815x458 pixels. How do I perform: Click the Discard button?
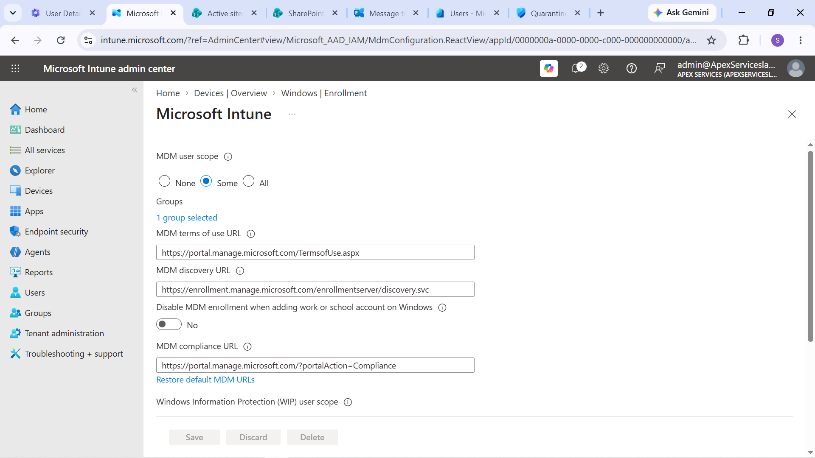[253, 437]
